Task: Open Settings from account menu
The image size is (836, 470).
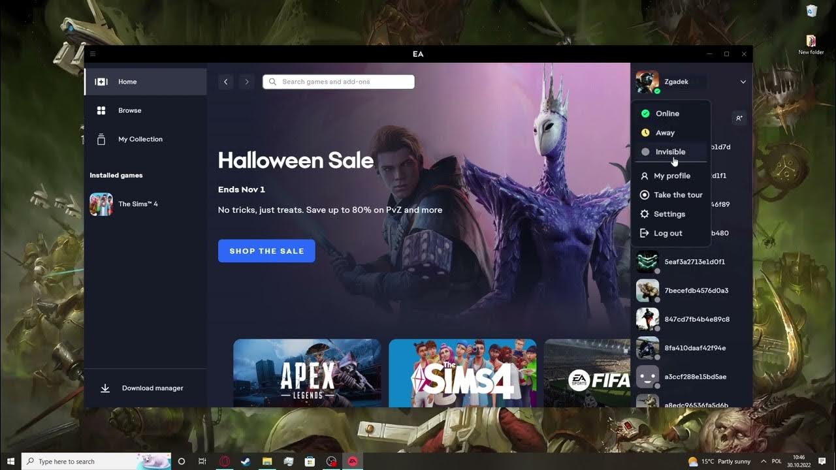Action: [x=671, y=214]
